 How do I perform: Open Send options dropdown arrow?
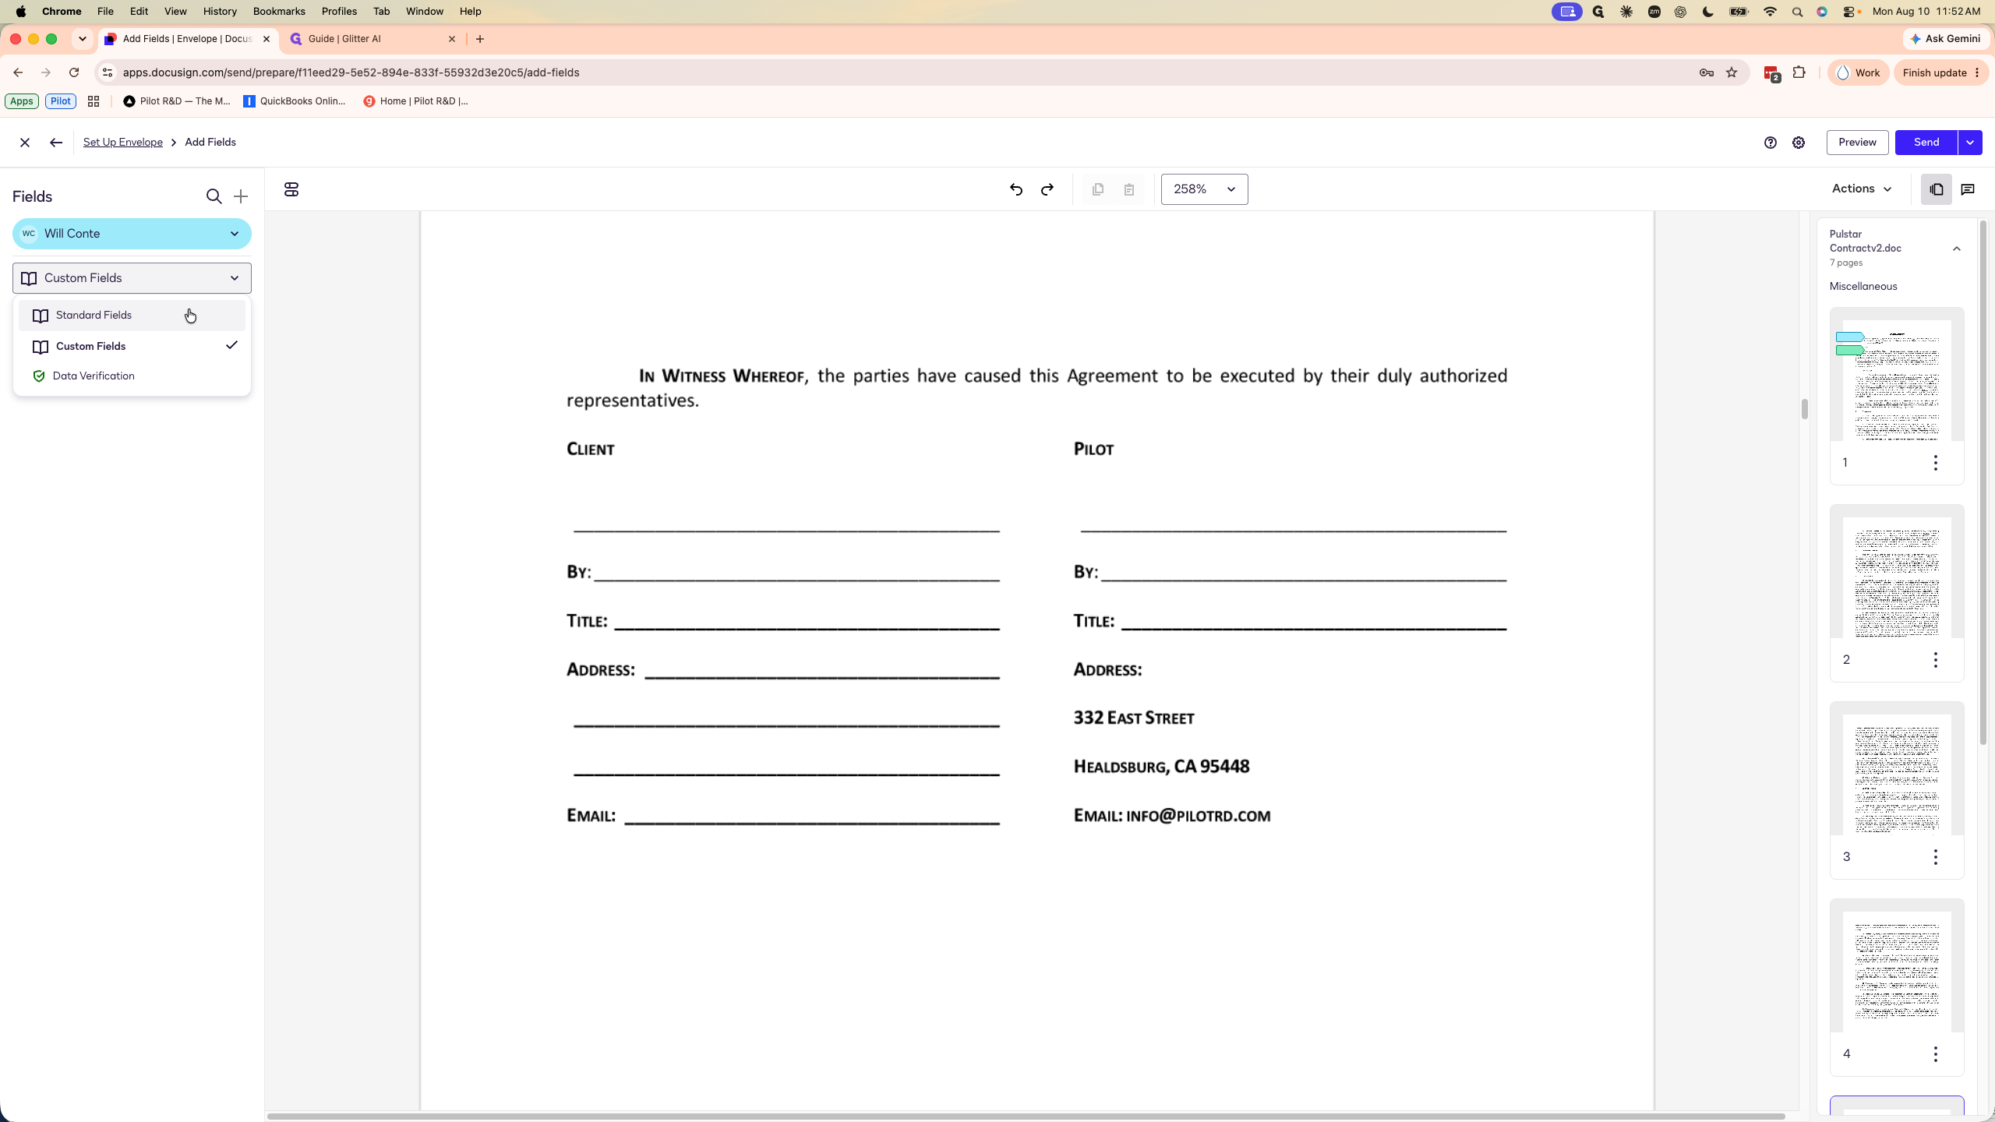point(1970,143)
